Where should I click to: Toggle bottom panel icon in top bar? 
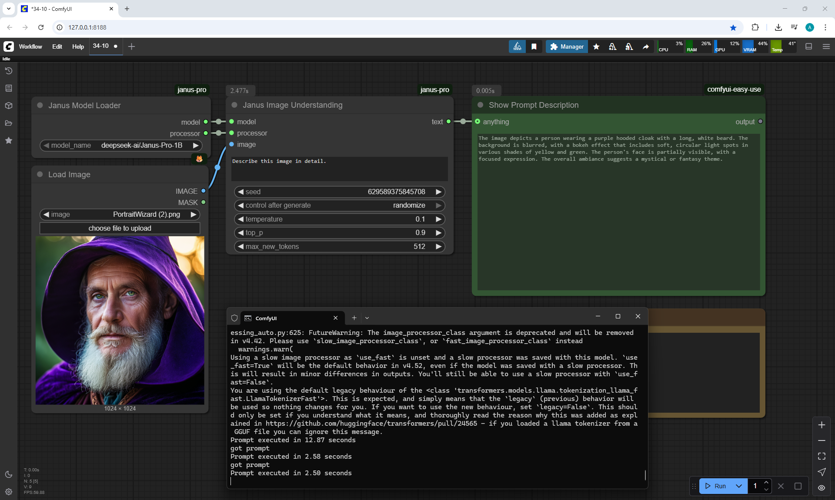point(809,46)
